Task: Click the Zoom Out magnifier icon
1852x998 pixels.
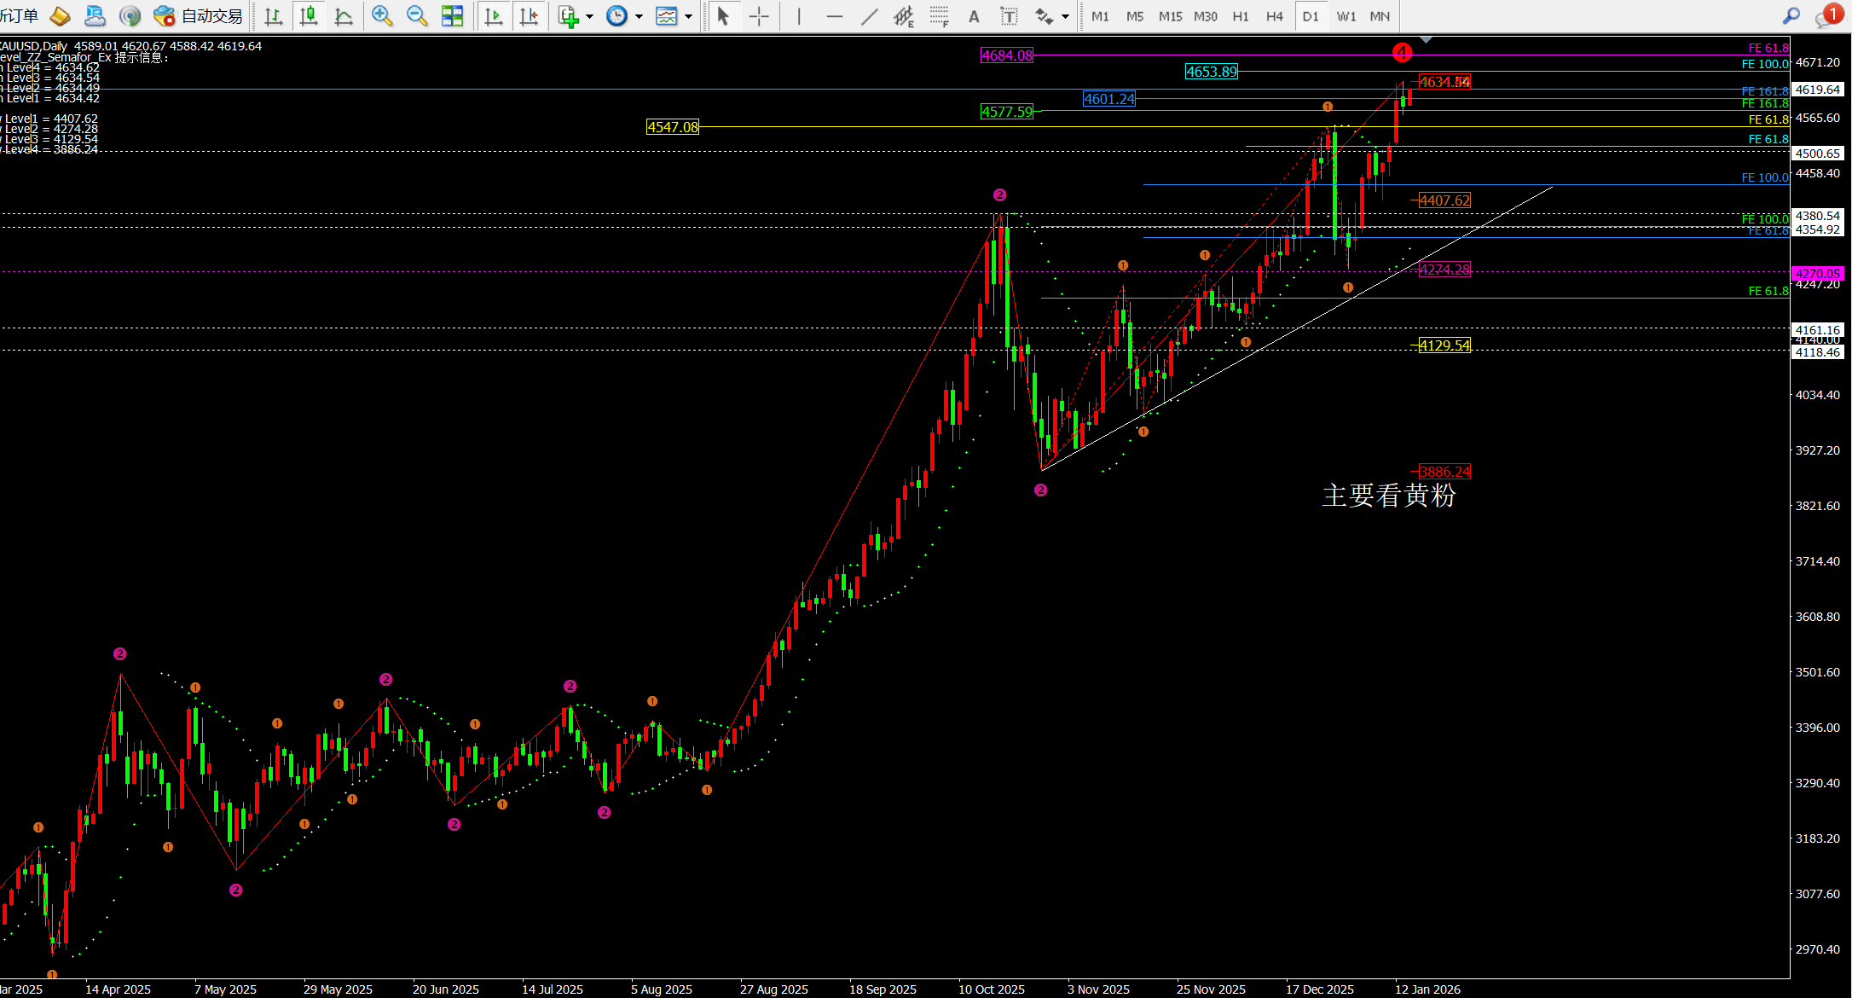Action: (416, 15)
